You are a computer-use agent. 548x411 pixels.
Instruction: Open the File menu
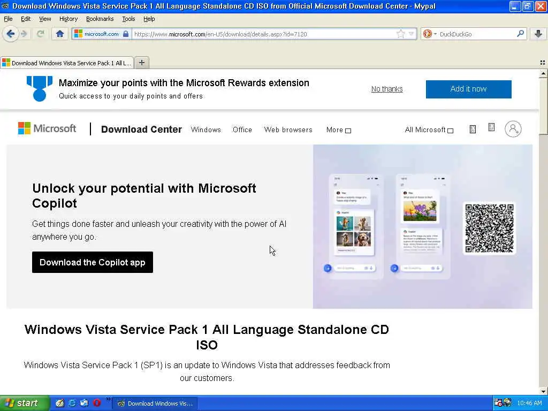[8, 19]
